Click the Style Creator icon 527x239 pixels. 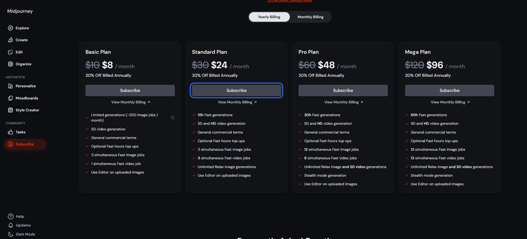[10, 110]
